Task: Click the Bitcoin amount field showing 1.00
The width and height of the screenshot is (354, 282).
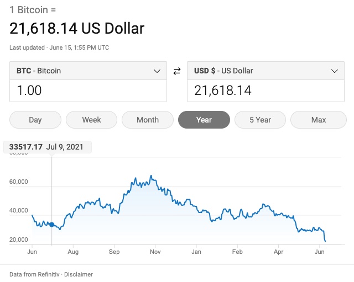Action: pyautogui.click(x=88, y=91)
